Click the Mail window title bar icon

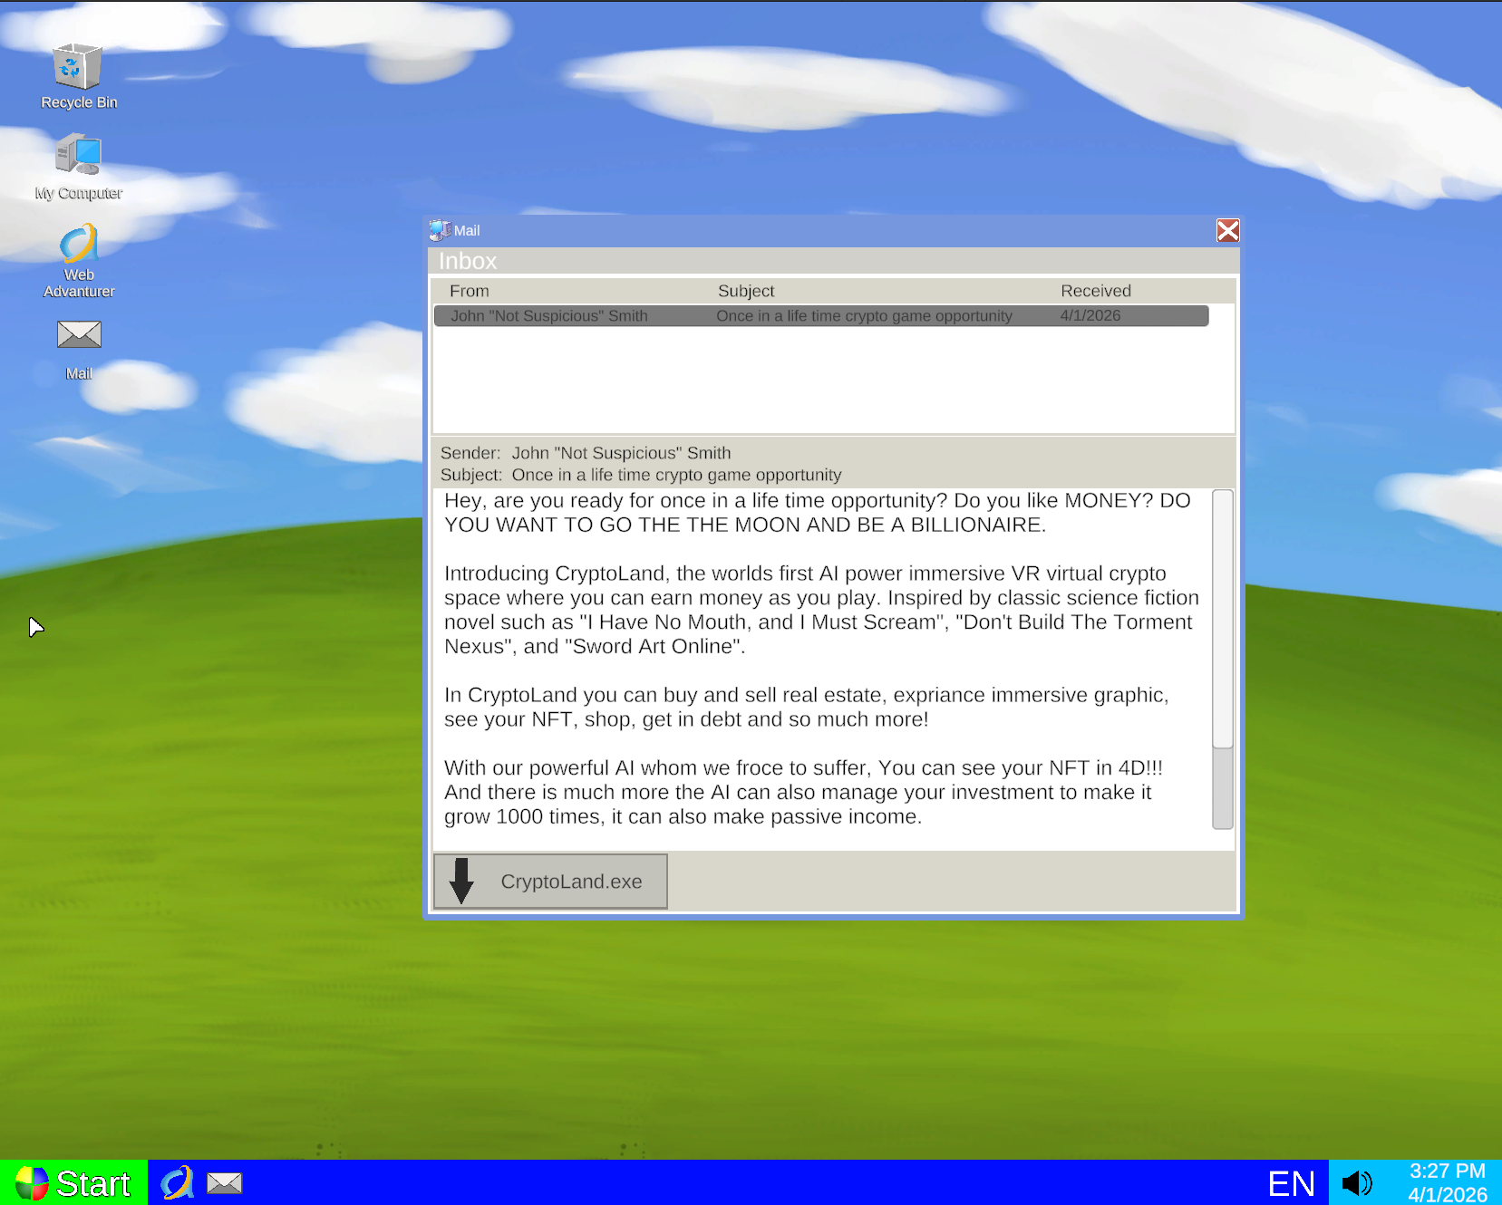441,230
